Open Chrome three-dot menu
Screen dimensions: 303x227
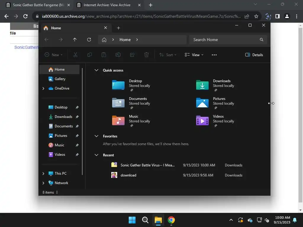pos(296,17)
